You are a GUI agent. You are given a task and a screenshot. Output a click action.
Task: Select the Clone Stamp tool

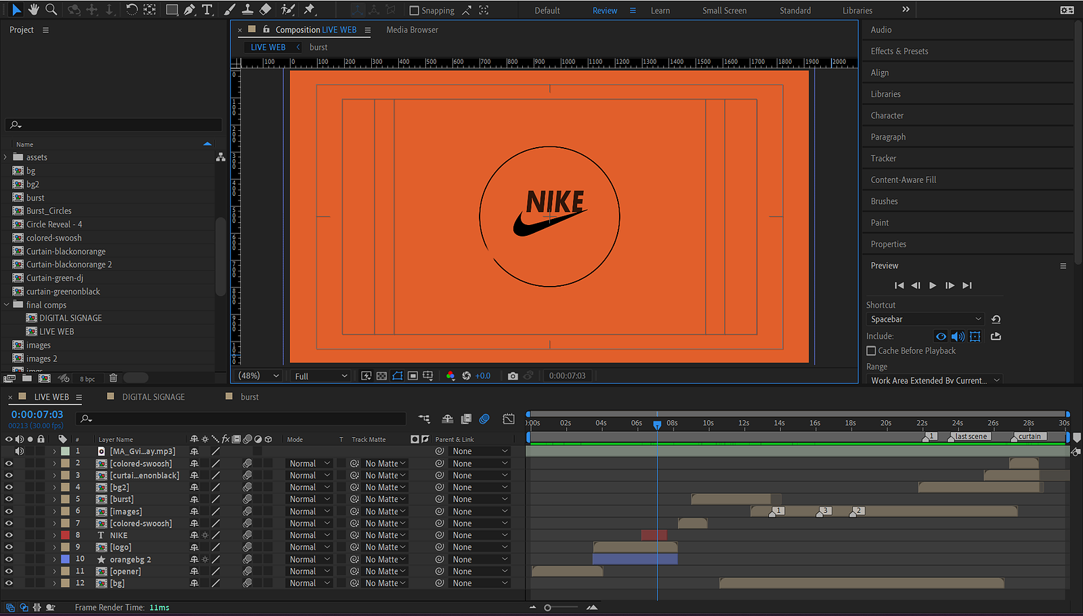click(248, 9)
